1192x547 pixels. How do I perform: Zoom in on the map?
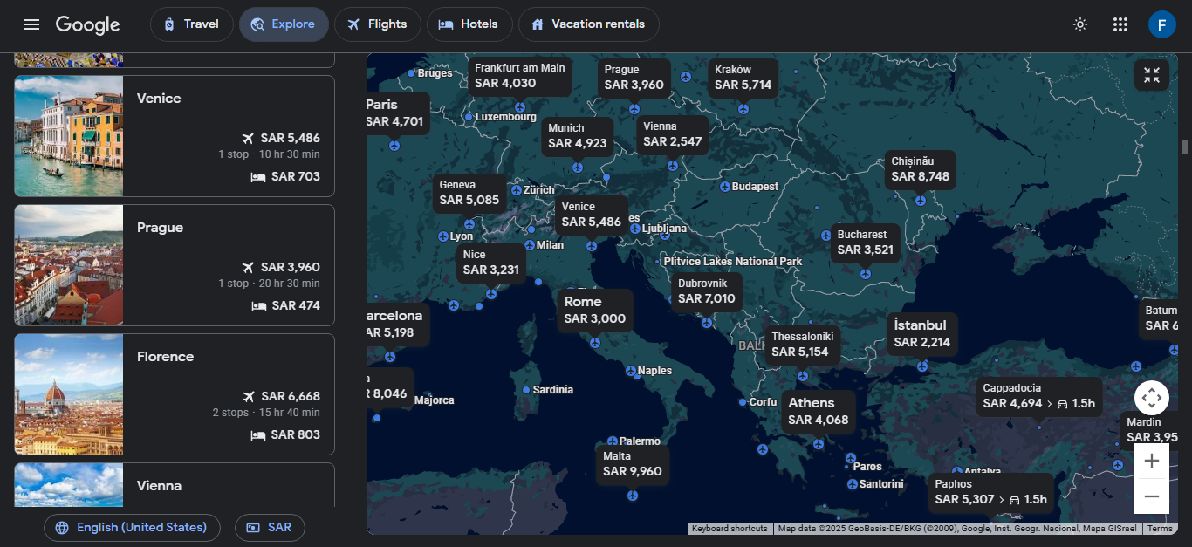[1151, 461]
